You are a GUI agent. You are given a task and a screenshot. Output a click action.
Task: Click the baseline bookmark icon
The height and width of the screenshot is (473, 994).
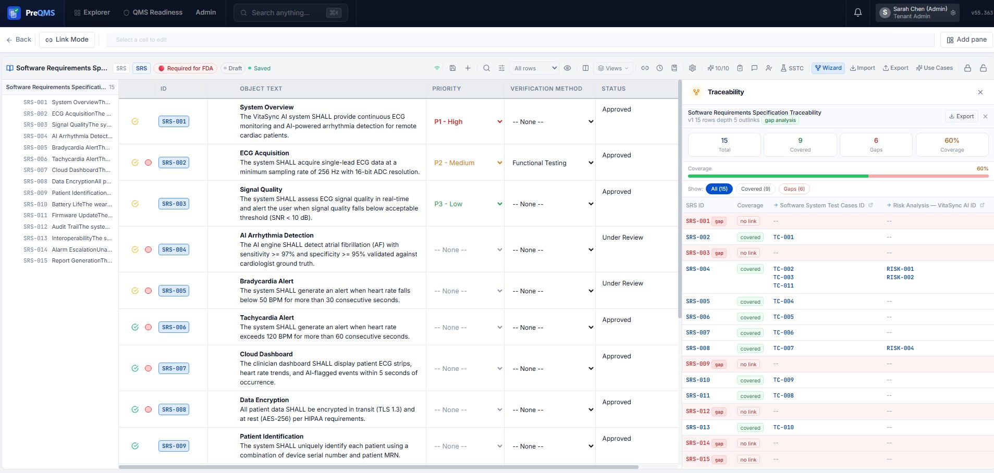click(x=674, y=68)
